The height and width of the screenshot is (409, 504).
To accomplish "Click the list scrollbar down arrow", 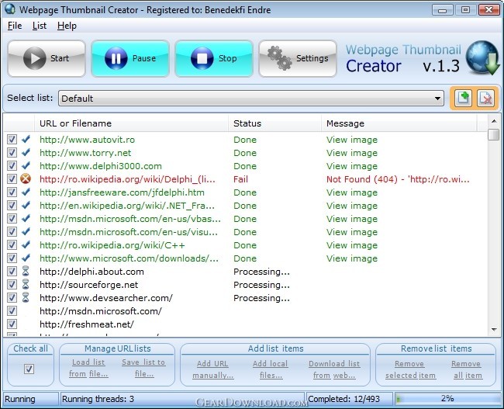I will coord(493,330).
